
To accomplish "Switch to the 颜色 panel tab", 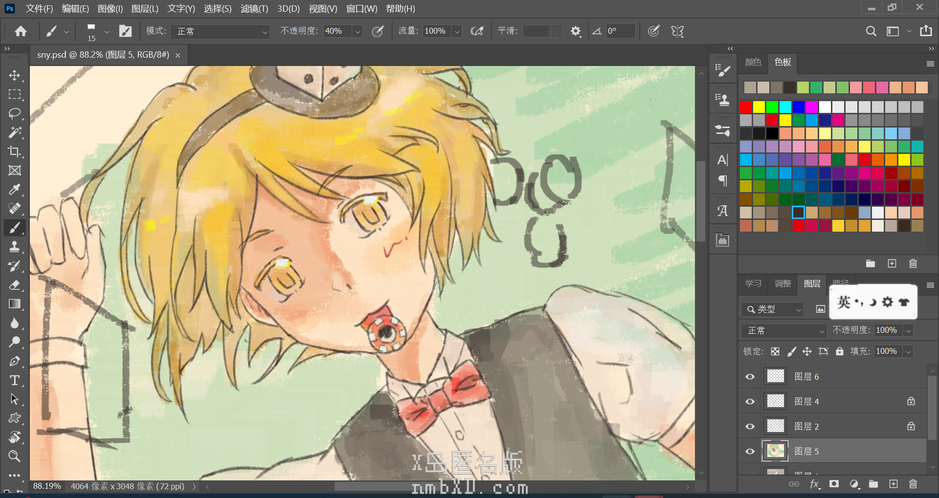I will pos(753,62).
